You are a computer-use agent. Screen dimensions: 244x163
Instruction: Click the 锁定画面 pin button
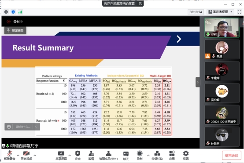tap(15, 30)
